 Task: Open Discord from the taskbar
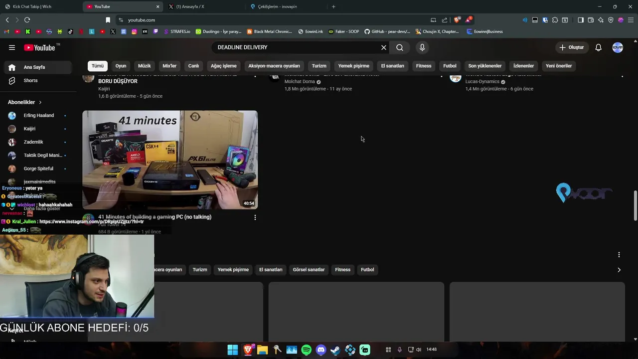(x=321, y=350)
